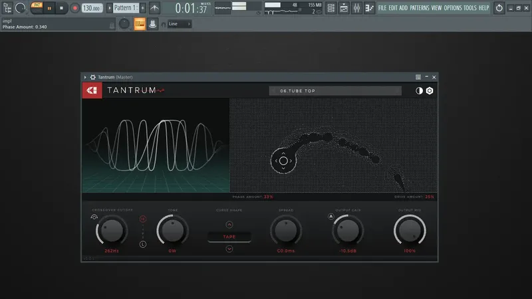This screenshot has height=299, width=532.
Task: Stop playback with the stop button
Action: coord(61,8)
